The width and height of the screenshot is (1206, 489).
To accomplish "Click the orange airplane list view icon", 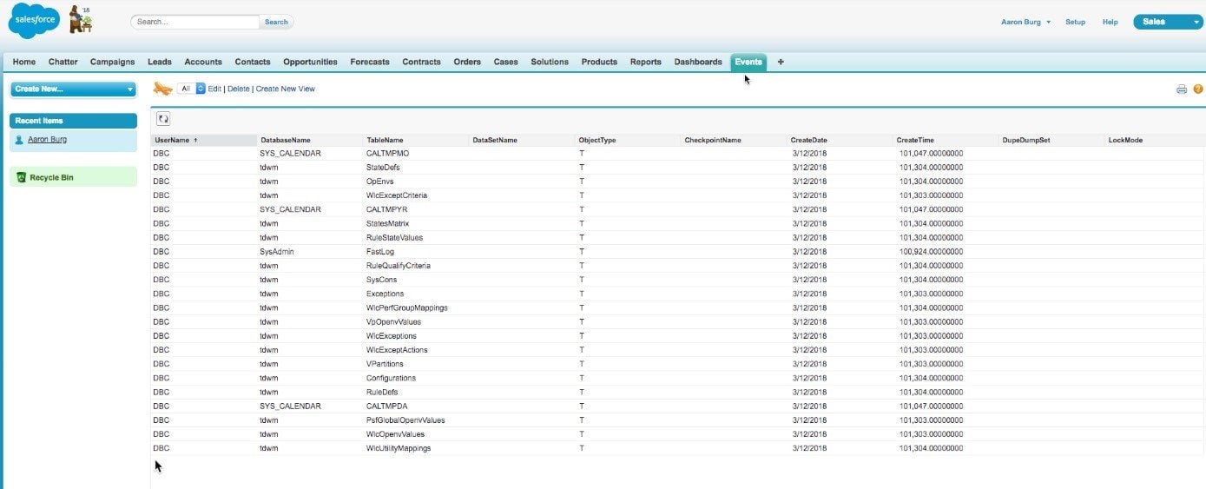I will [162, 89].
